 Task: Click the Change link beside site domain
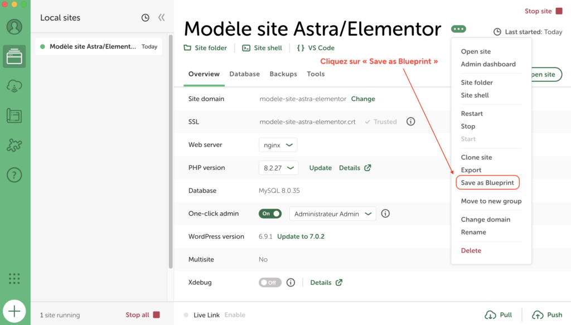click(363, 99)
